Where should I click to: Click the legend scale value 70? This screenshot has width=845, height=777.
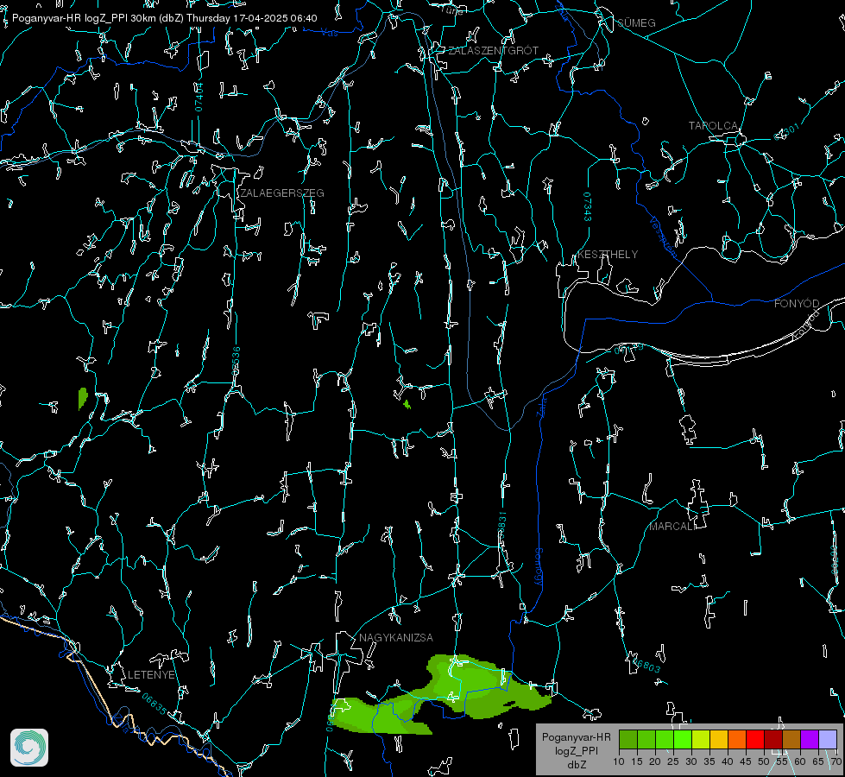tap(836, 762)
